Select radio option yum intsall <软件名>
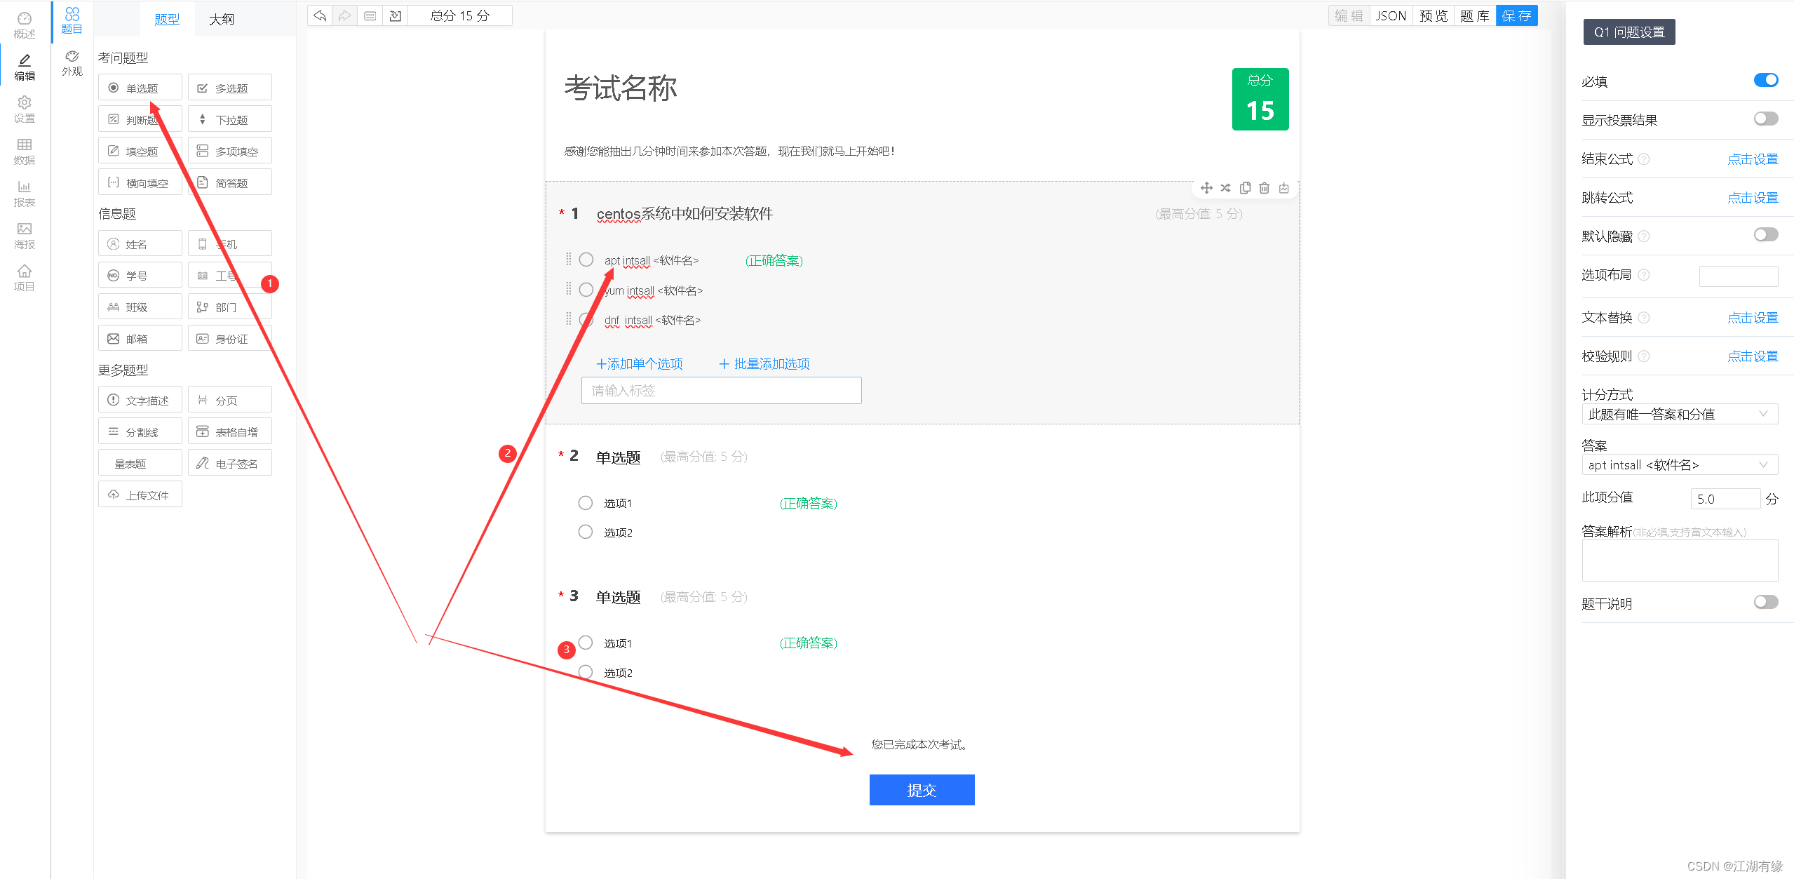This screenshot has width=1794, height=879. coord(586,289)
